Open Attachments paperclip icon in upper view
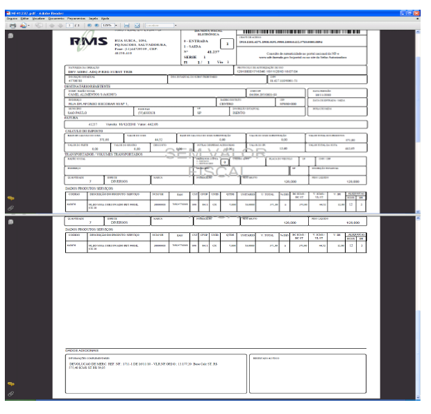 click(10, 208)
